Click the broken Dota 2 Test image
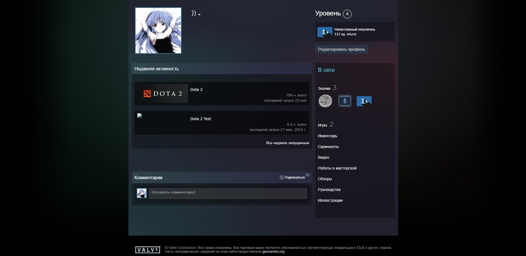This screenshot has width=526, height=256. click(x=140, y=116)
